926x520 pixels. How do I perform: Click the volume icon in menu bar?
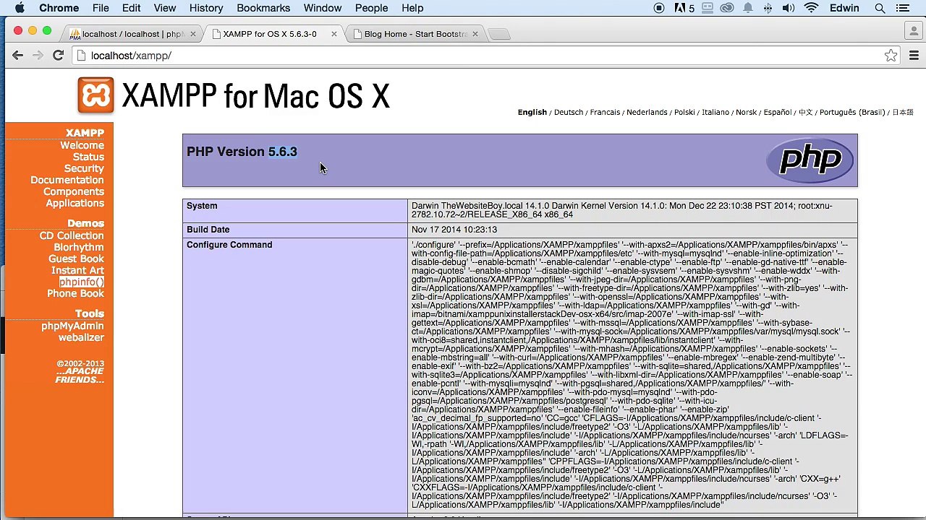[x=789, y=8]
